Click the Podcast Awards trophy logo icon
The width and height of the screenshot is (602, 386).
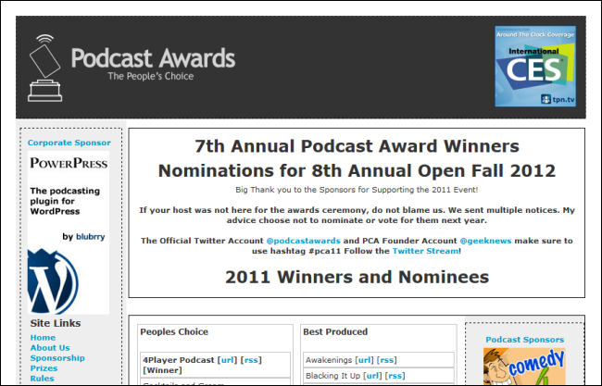tap(45, 68)
